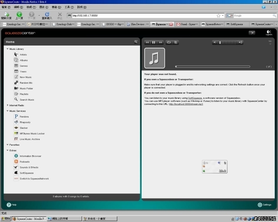
Task: Collapse the Music Services section
Action: pyautogui.click(x=7, y=111)
